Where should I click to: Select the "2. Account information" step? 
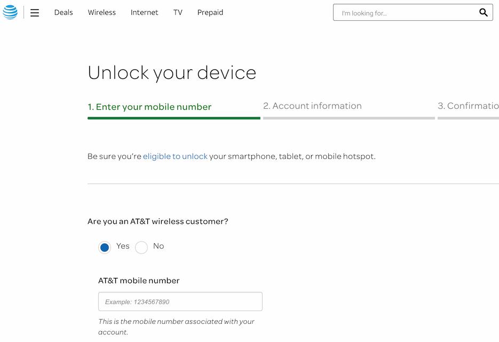[x=349, y=109]
